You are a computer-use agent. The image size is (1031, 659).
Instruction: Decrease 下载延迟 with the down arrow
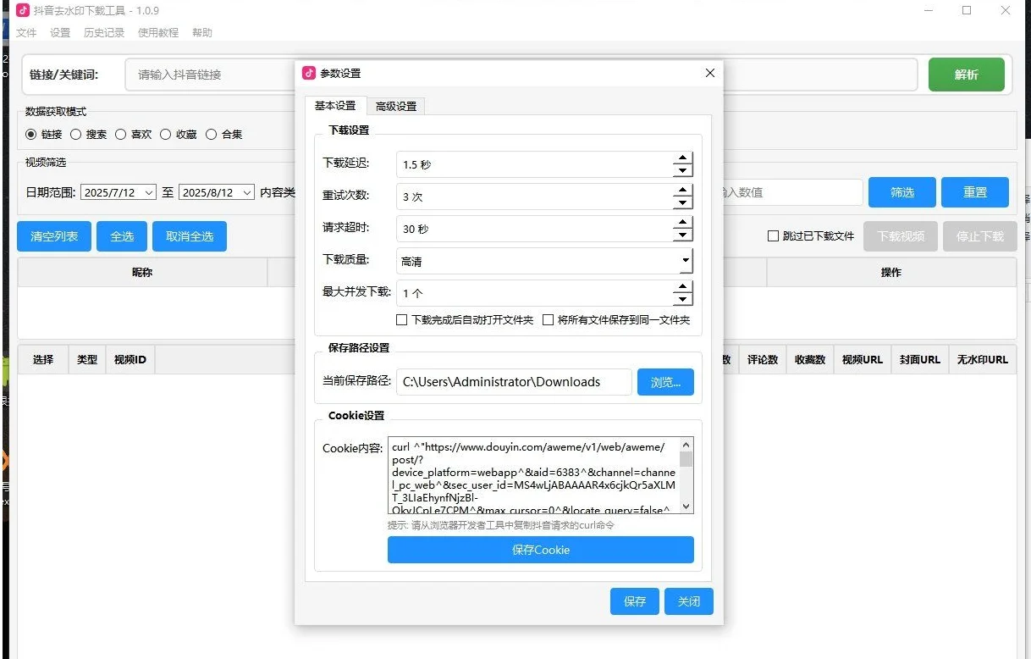point(682,171)
